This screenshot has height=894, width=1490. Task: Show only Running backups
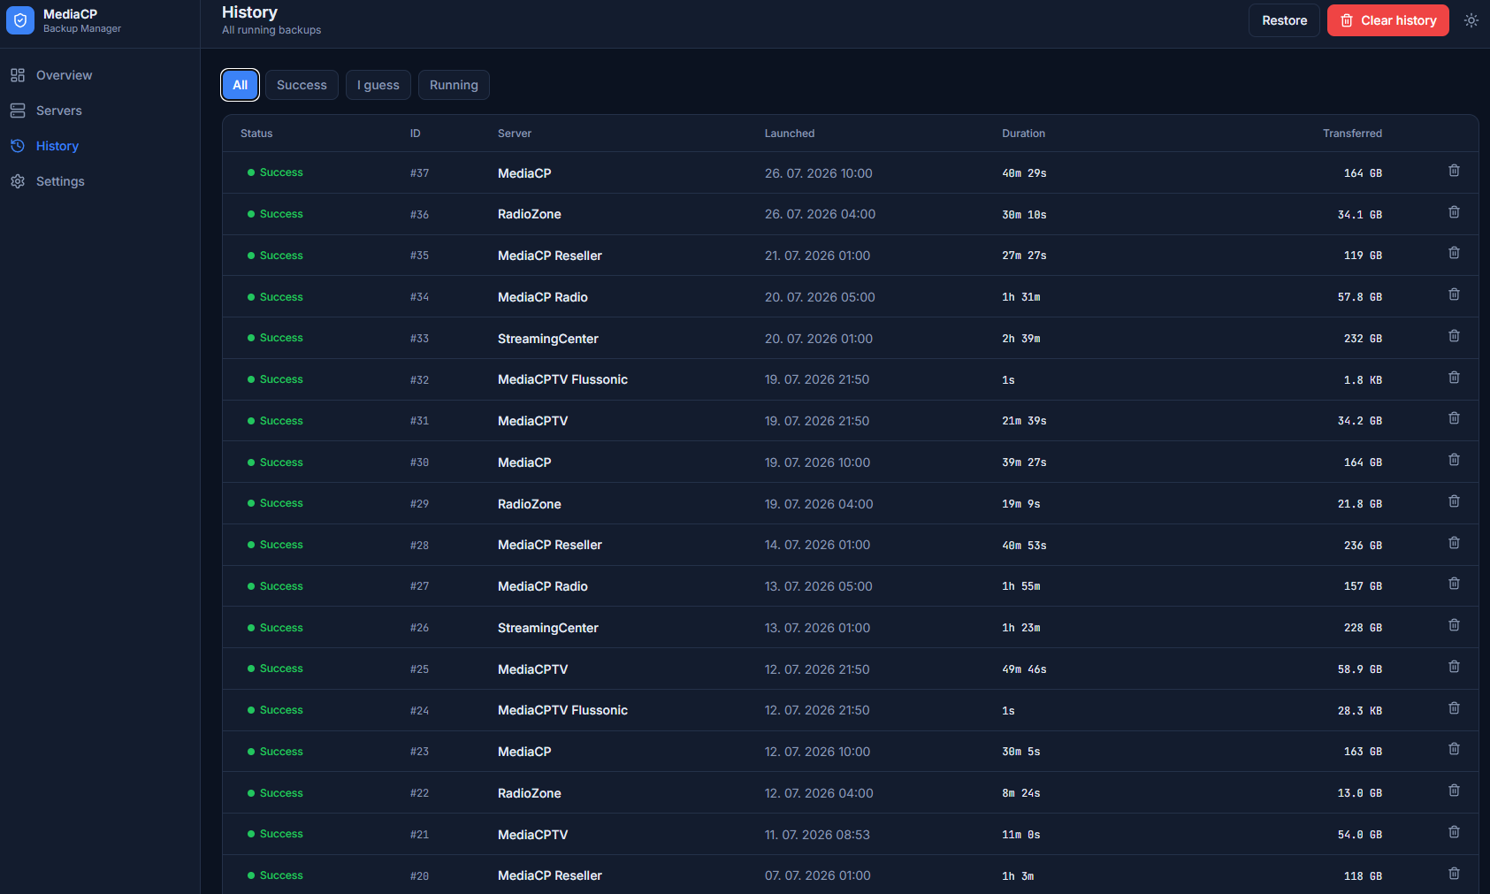pos(454,85)
